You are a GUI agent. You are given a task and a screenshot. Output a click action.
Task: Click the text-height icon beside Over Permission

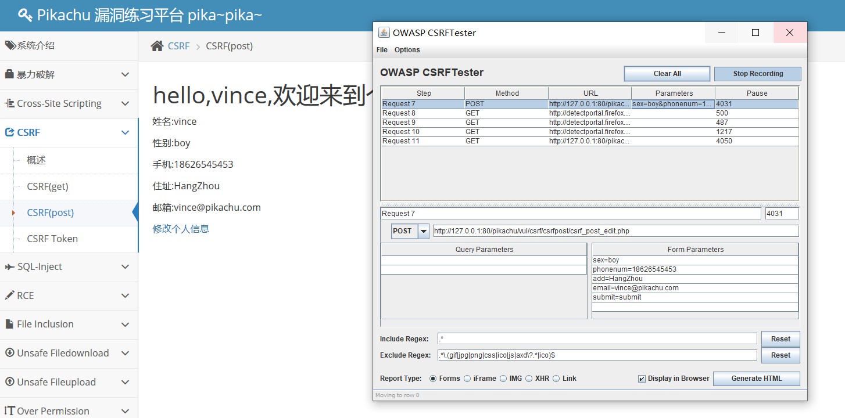click(x=9, y=411)
